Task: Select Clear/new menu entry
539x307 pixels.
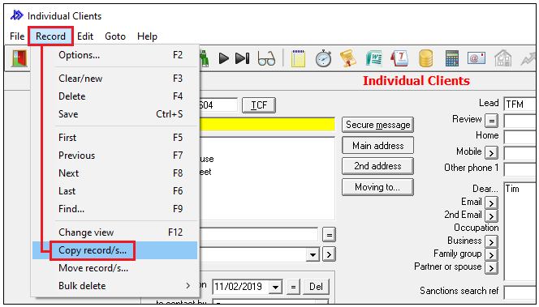Action: [x=115, y=79]
